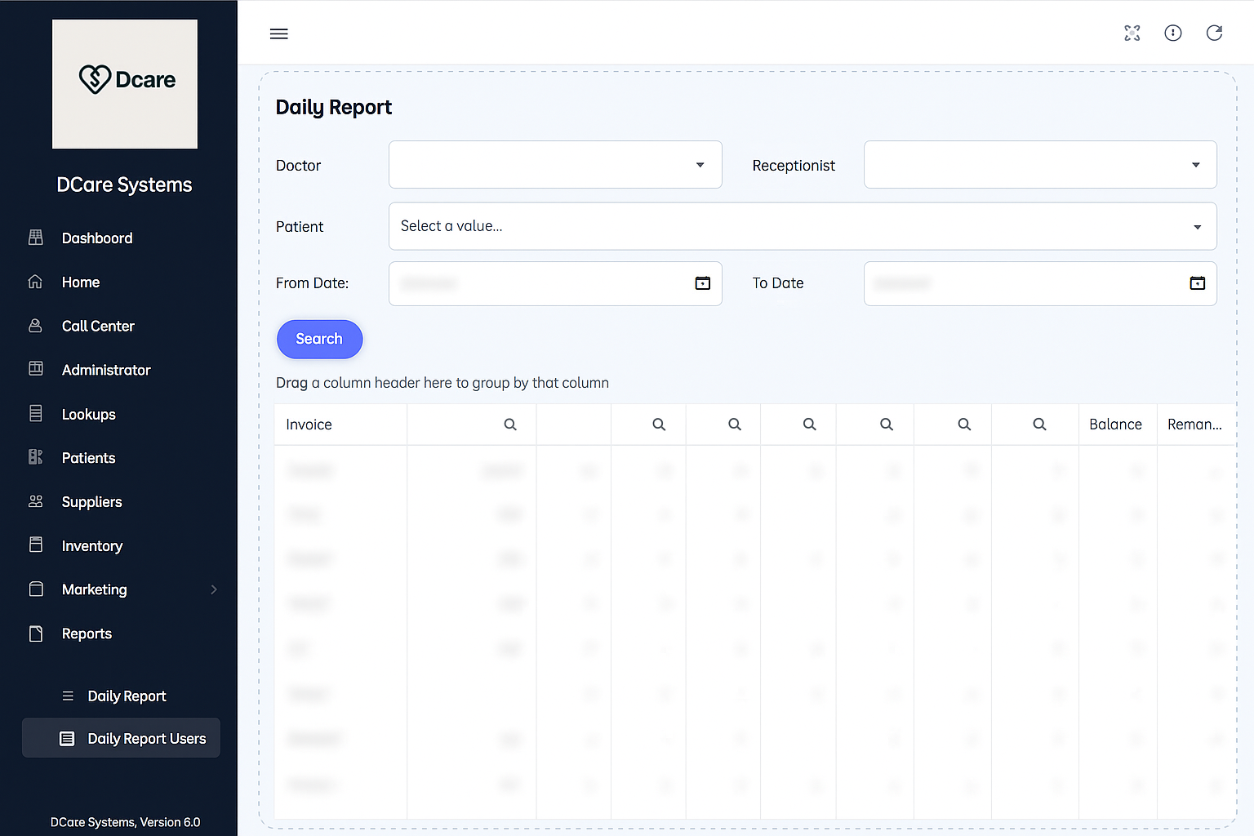Click the search icon beside Invoice column
Screen dimensions: 1254x836
(510, 425)
